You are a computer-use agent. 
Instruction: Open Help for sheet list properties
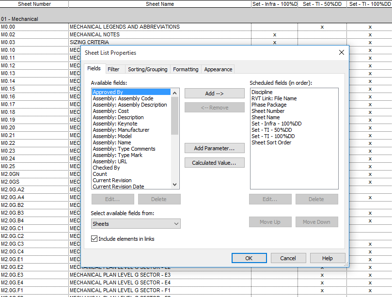pos(328,258)
